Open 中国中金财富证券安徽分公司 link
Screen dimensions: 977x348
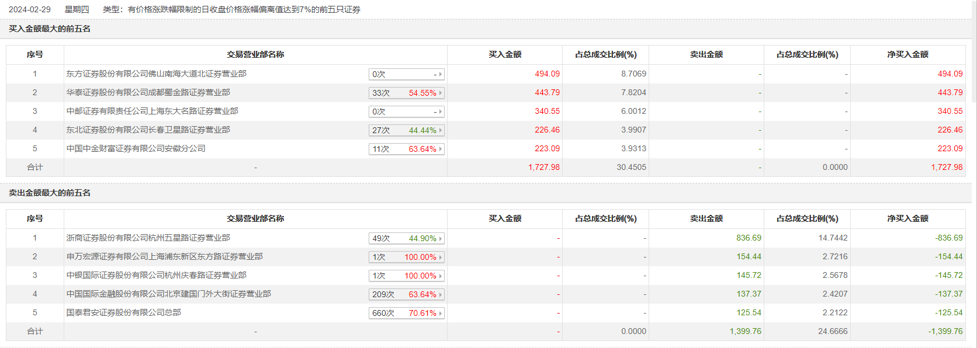point(136,148)
